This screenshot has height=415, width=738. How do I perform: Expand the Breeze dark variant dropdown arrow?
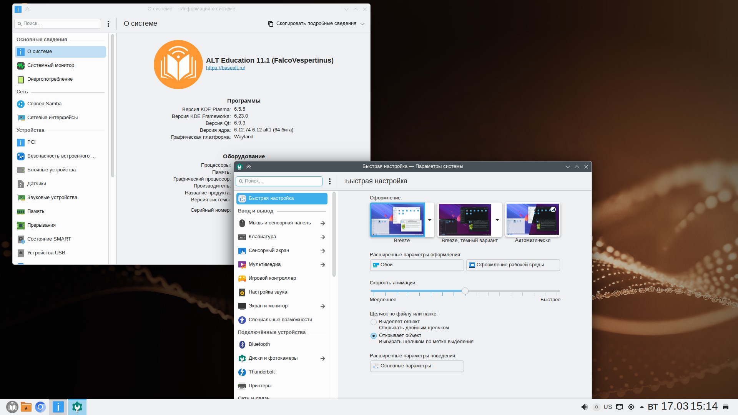[x=497, y=220]
